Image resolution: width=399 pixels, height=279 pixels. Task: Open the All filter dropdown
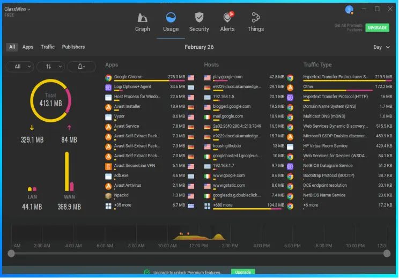(20, 67)
